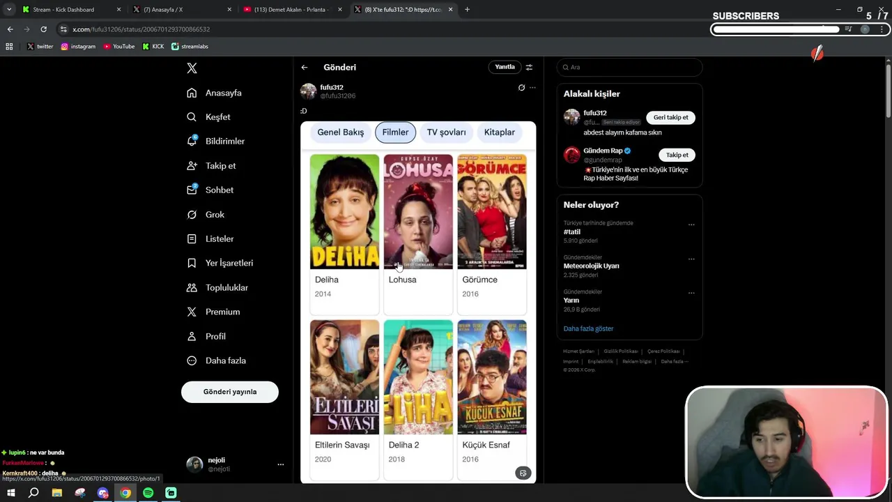The image size is (892, 502).
Task: Follow back fufu312 with Geri takip et
Action: click(x=670, y=117)
